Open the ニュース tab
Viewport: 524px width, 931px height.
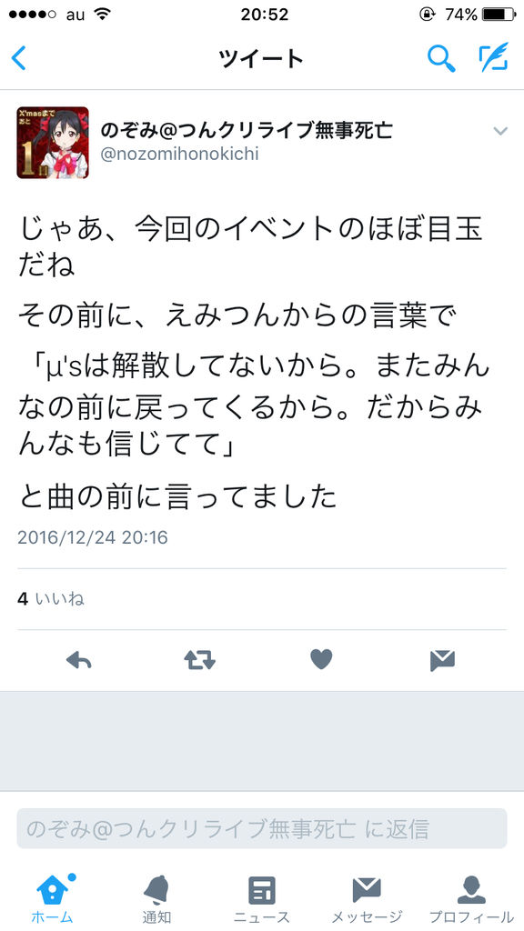[x=262, y=899]
